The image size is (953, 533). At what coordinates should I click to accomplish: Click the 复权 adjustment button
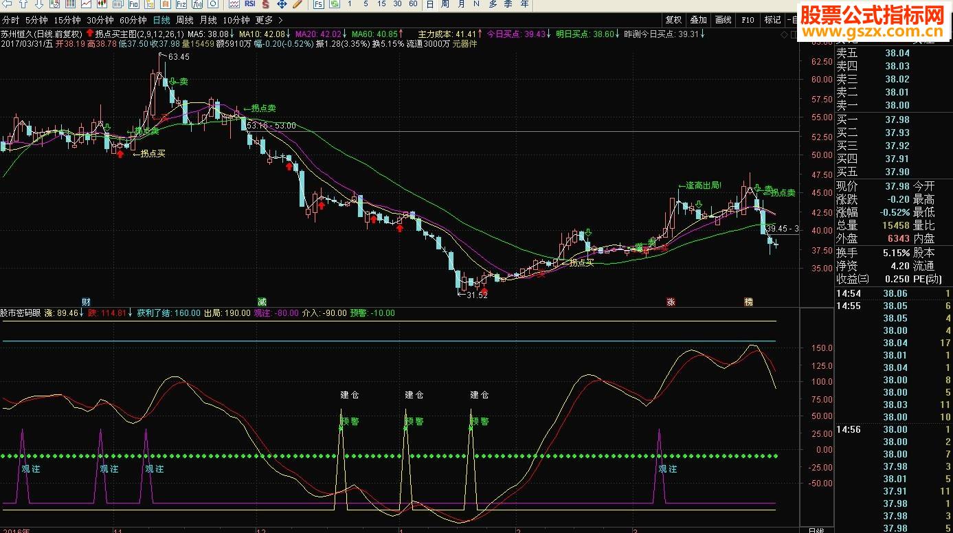673,20
